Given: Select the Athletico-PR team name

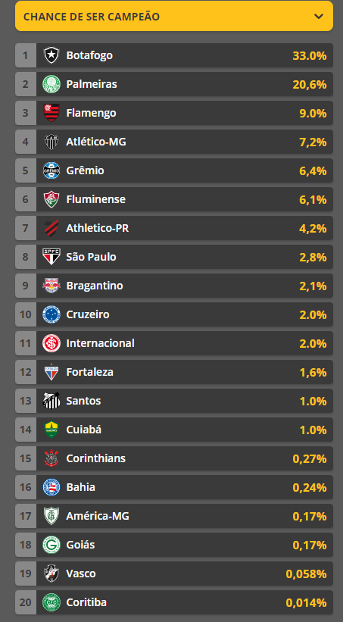Looking at the screenshot, I should click(97, 228).
